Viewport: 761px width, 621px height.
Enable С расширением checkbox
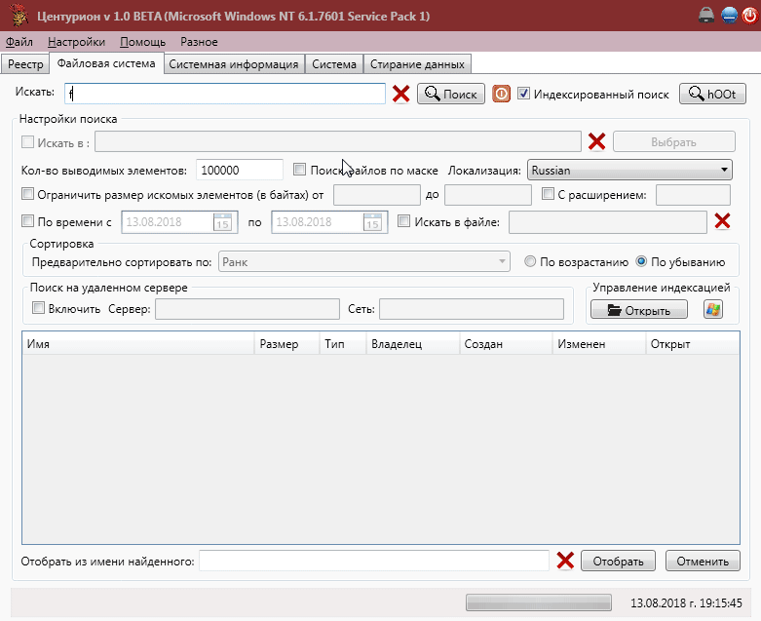(548, 194)
